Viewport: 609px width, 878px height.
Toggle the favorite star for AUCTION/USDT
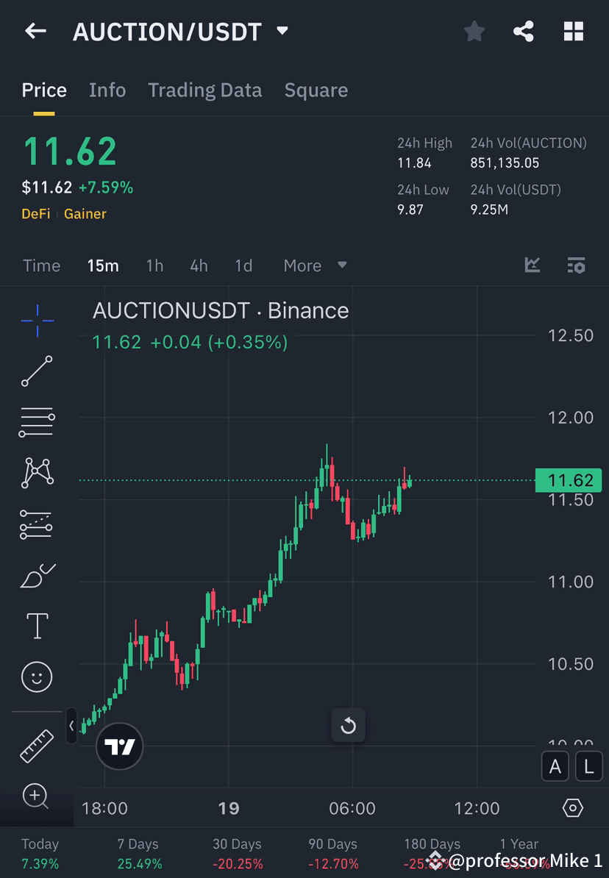(x=474, y=32)
